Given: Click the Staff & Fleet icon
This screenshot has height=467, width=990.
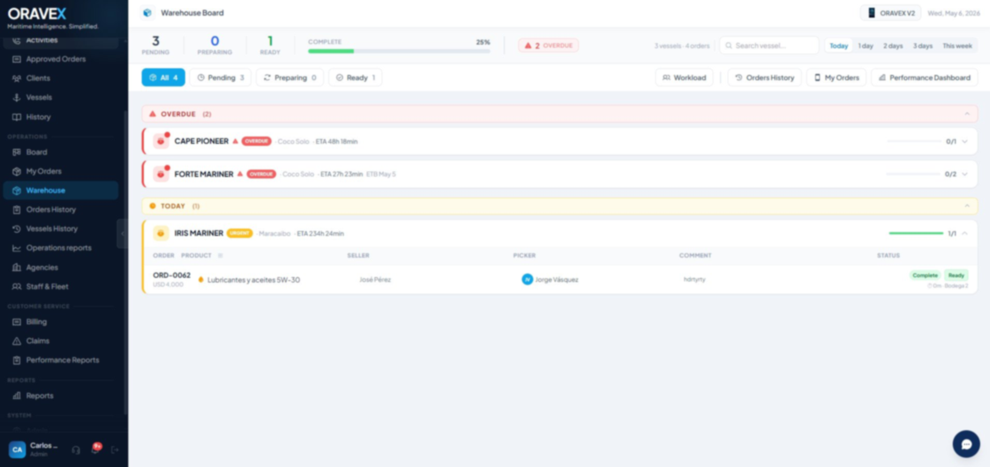Looking at the screenshot, I should 17,287.
